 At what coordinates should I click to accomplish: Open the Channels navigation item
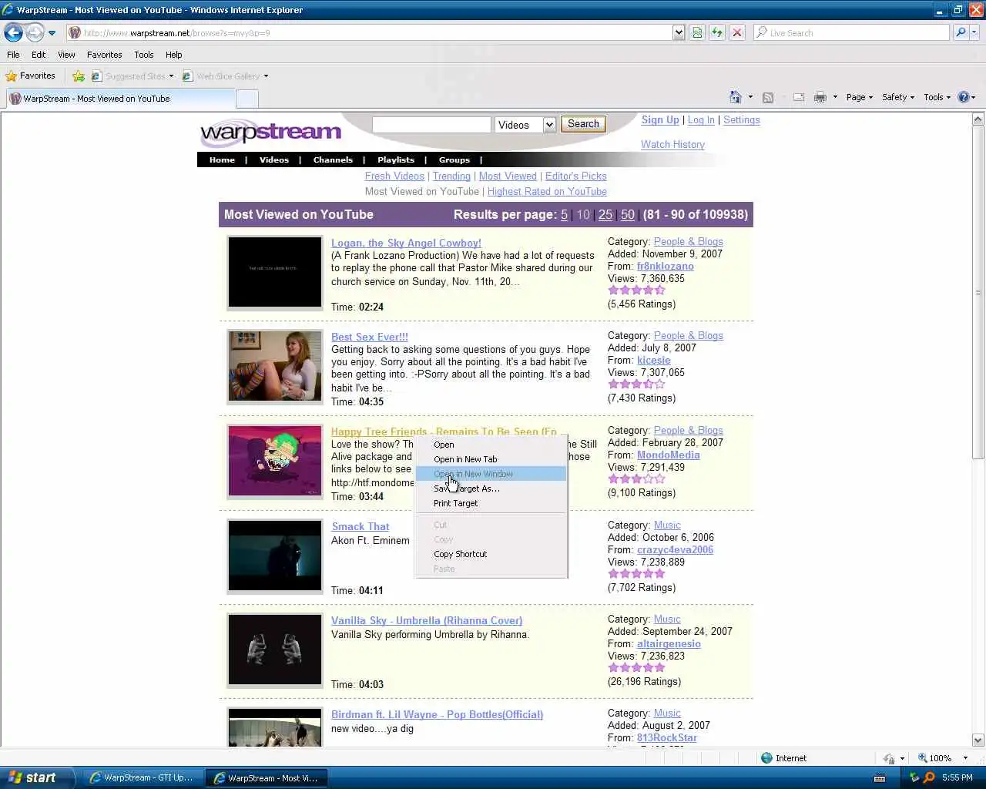[x=333, y=160]
